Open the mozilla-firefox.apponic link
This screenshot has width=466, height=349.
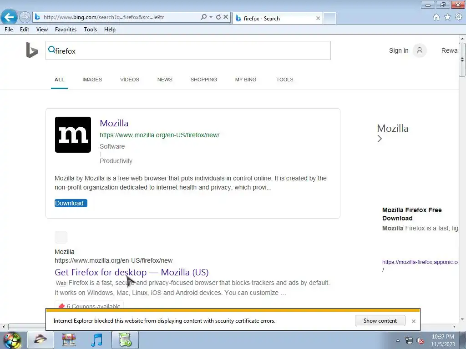click(420, 262)
